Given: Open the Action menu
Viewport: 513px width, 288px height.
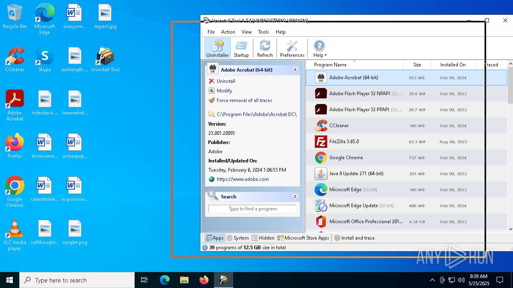Looking at the screenshot, I should [x=228, y=32].
